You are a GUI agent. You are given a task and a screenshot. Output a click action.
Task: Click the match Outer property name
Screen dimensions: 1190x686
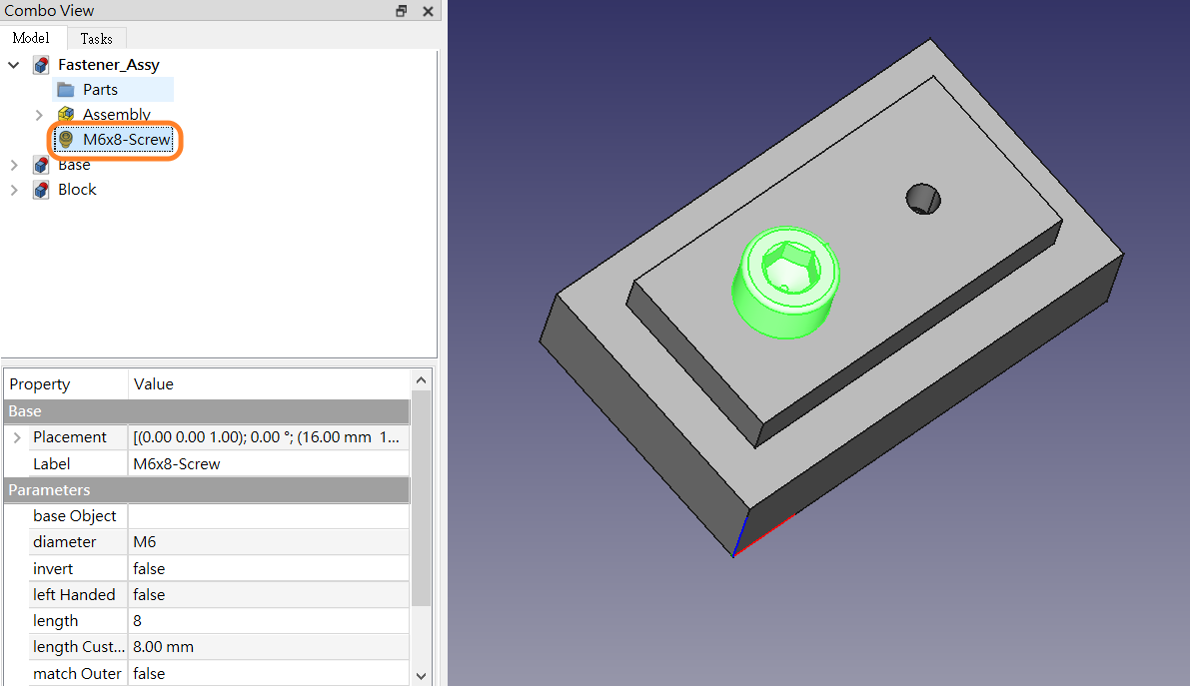(x=77, y=673)
